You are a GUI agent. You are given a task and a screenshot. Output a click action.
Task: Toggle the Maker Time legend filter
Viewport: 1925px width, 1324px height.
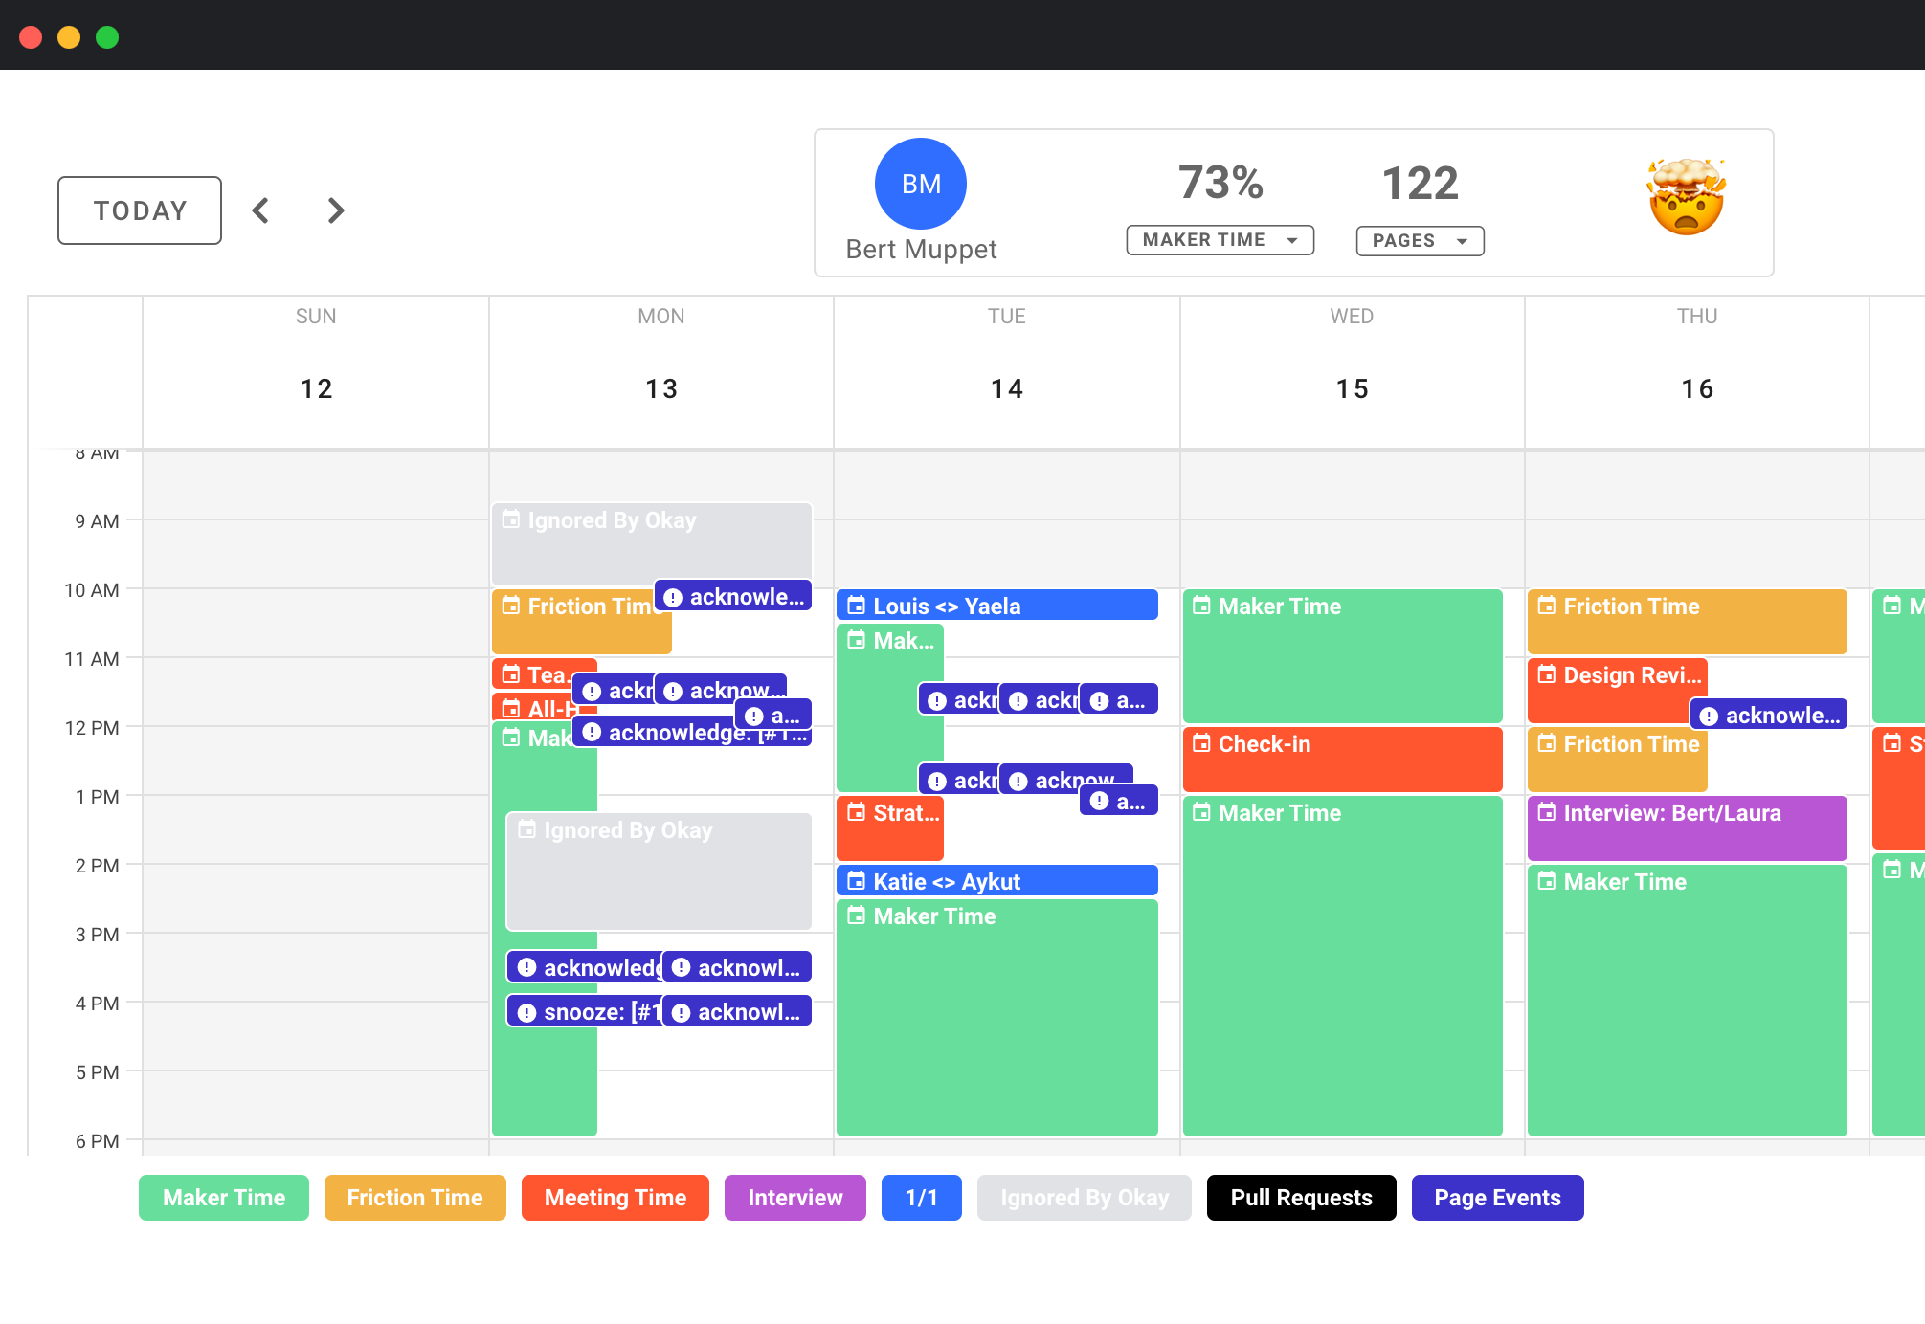point(224,1198)
